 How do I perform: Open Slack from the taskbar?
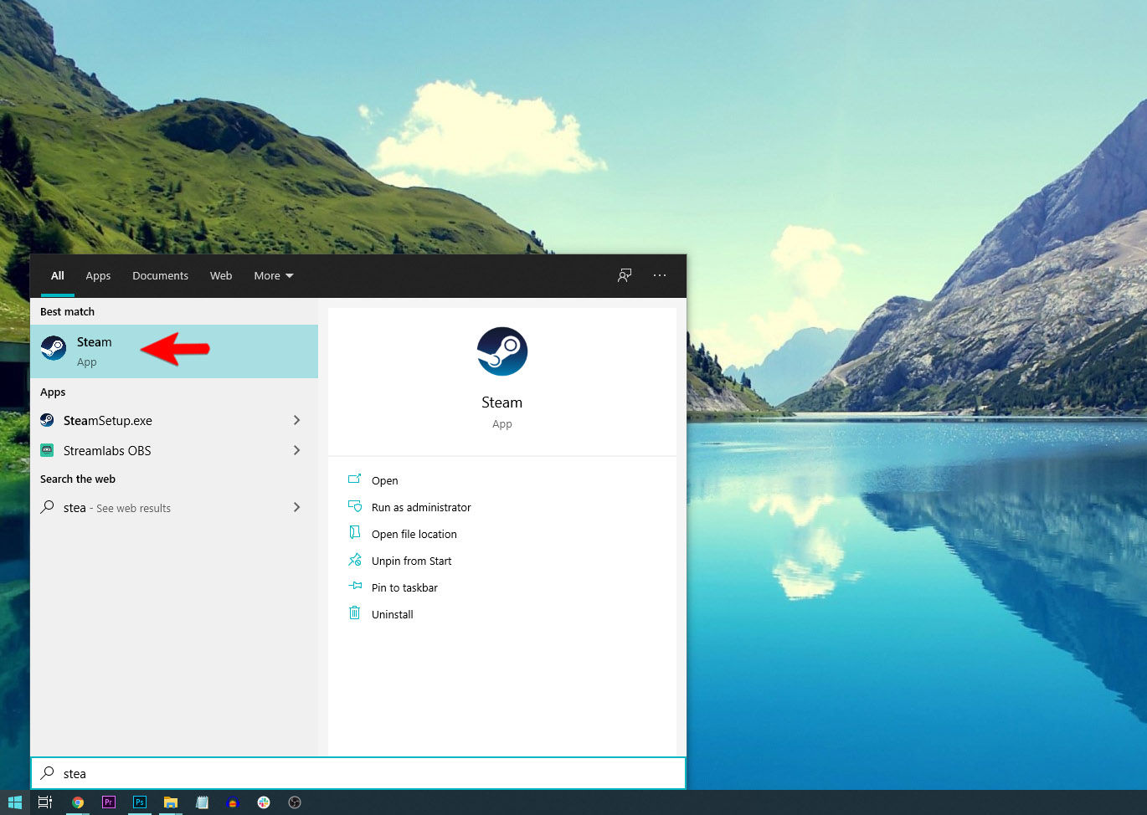(x=264, y=802)
